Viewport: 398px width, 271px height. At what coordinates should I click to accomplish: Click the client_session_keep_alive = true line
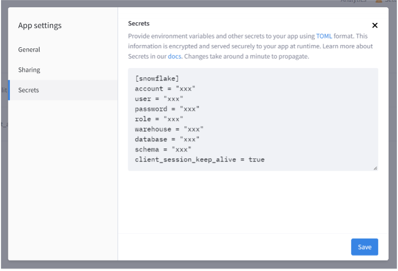click(200, 160)
